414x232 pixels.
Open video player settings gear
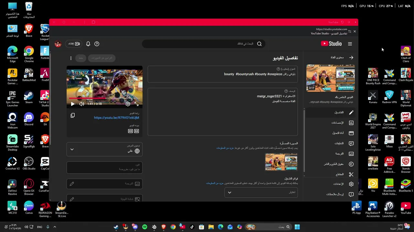pos(128,104)
